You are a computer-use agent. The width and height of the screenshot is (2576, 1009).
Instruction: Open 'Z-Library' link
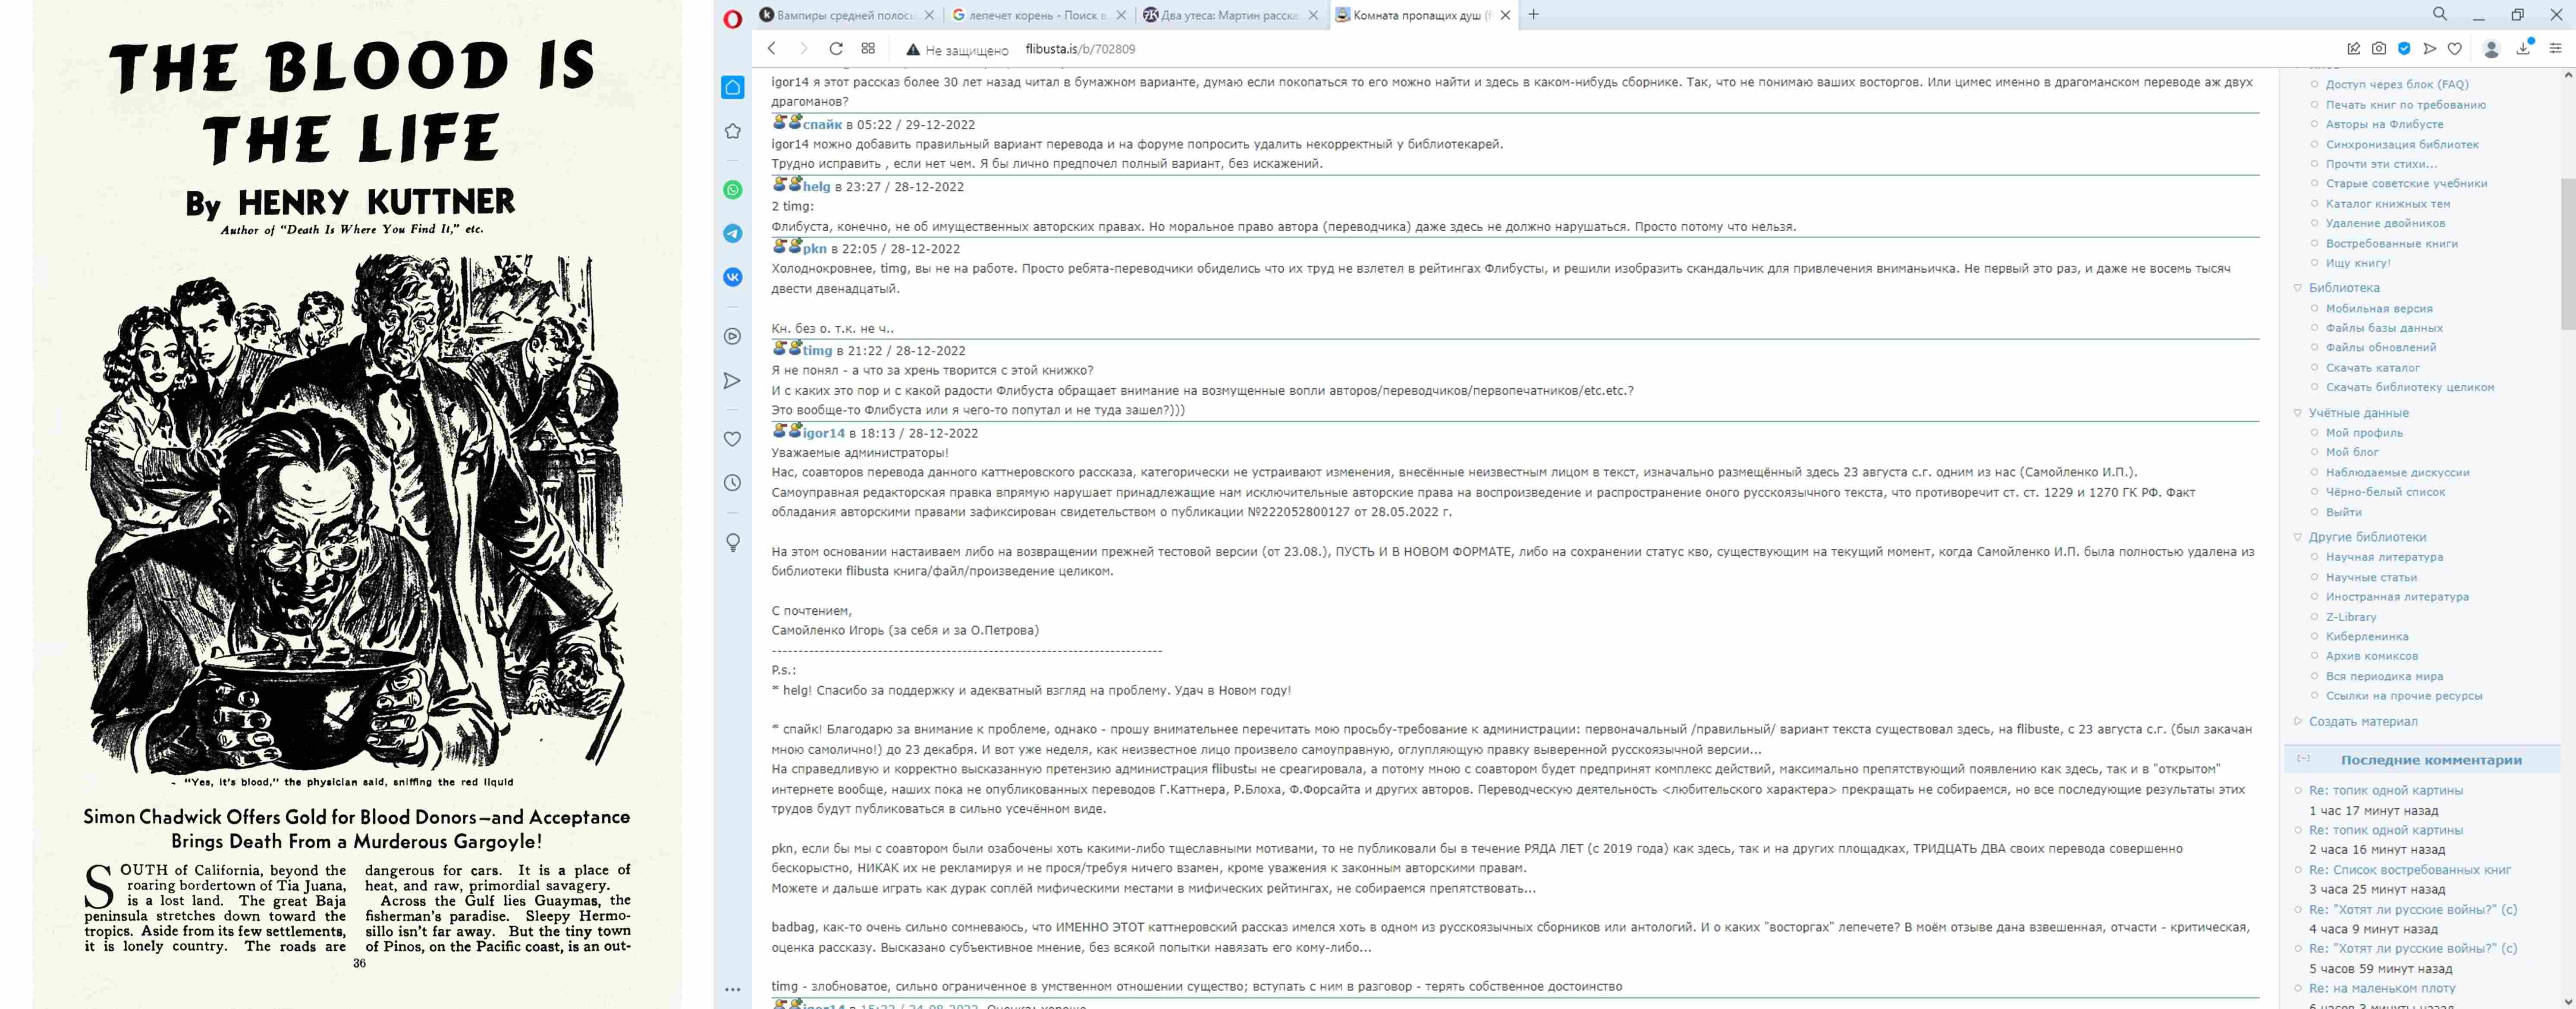click(2350, 617)
